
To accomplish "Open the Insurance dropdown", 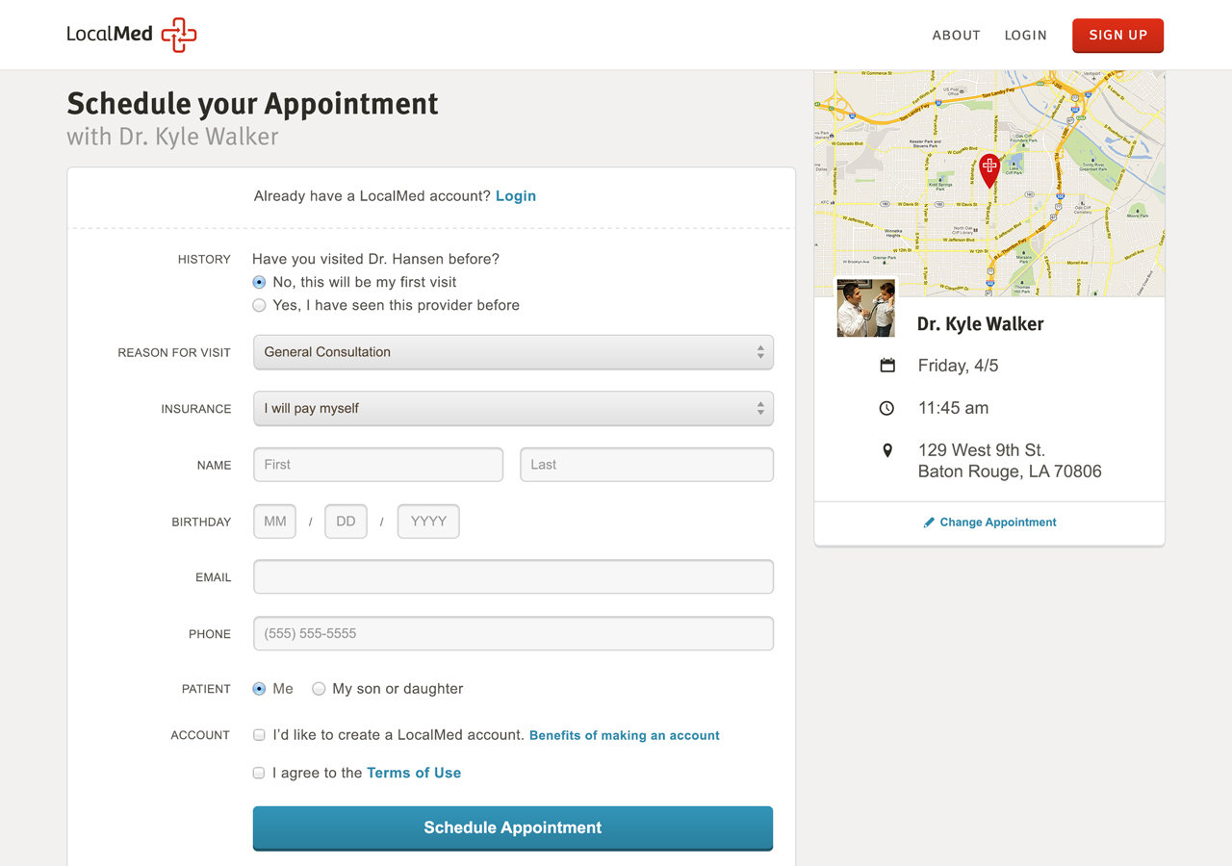I will 513,408.
